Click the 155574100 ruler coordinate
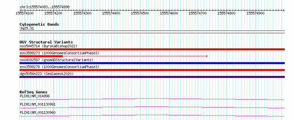294x120 pixels. tap(24, 13)
